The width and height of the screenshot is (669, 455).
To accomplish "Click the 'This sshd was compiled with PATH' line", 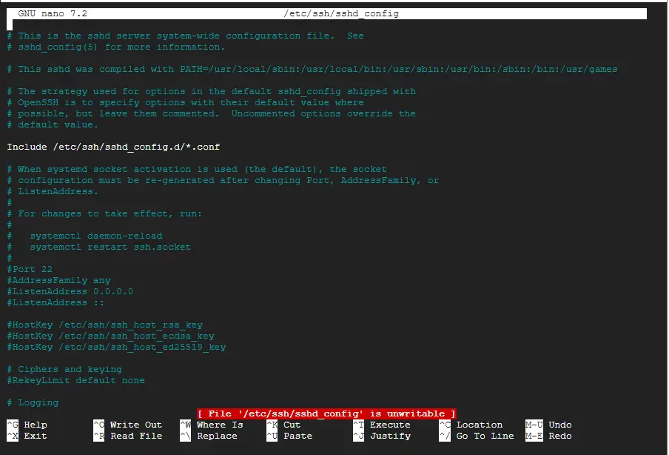I will click(312, 69).
